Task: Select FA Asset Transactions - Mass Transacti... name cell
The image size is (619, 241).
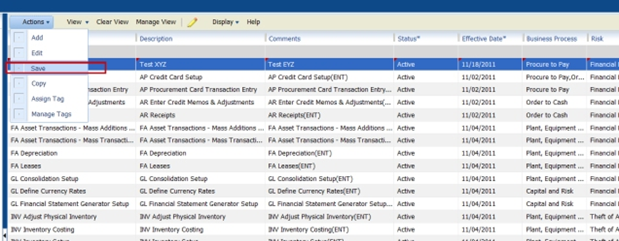Action: coord(72,140)
